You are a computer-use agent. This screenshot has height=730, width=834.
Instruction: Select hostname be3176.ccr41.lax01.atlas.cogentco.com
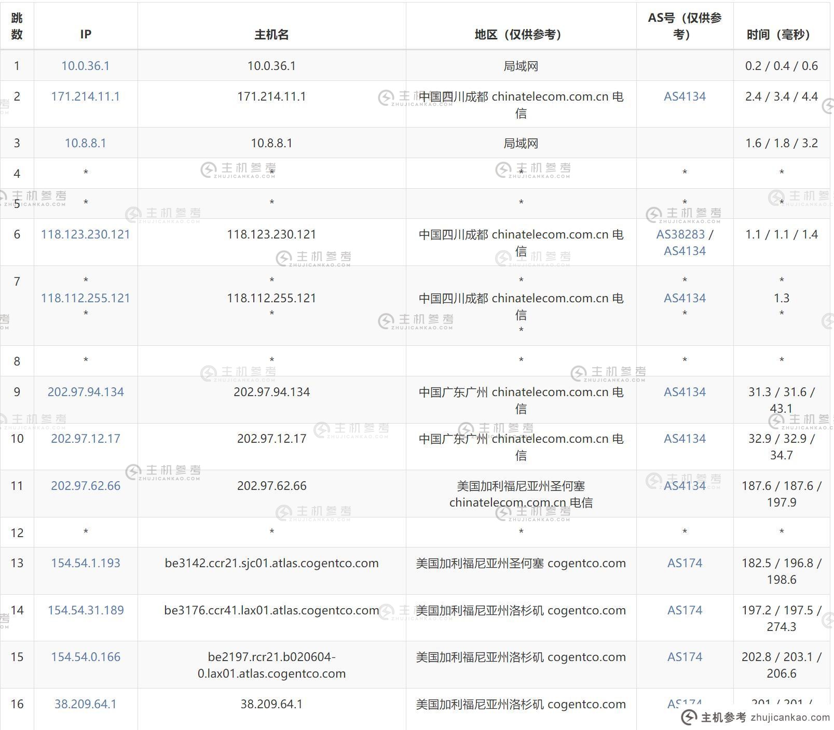[271, 610]
